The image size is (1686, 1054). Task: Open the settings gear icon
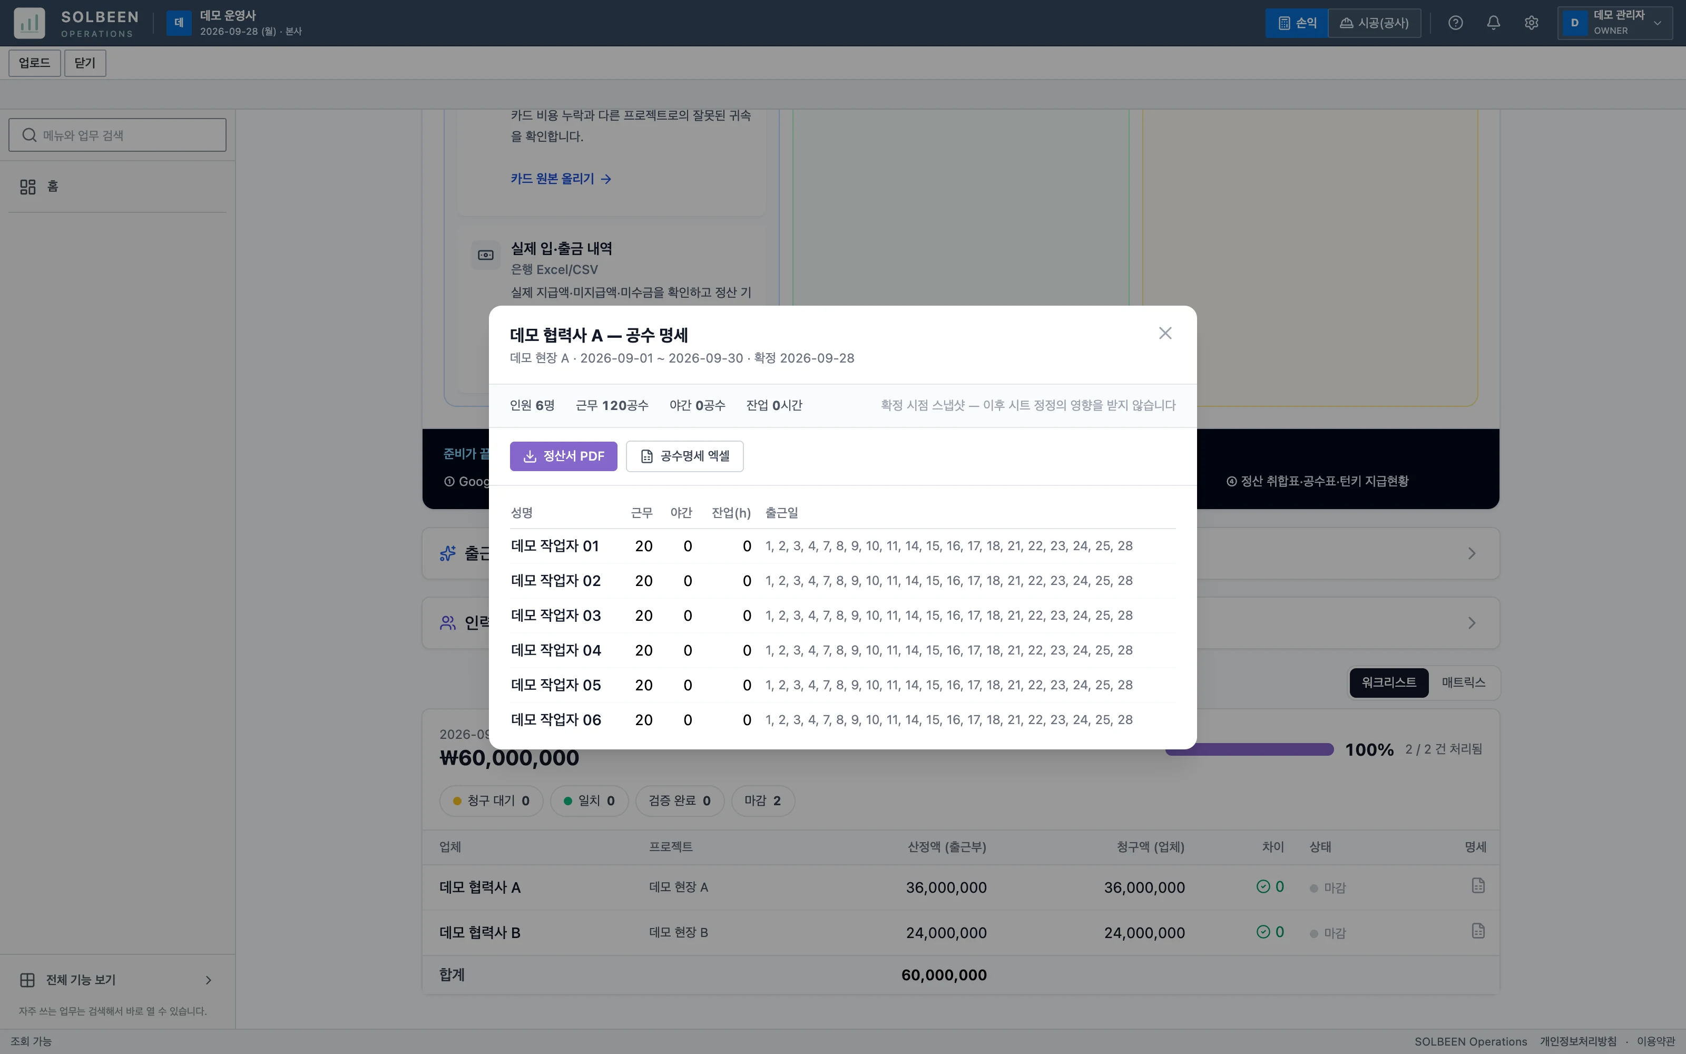[1531, 23]
